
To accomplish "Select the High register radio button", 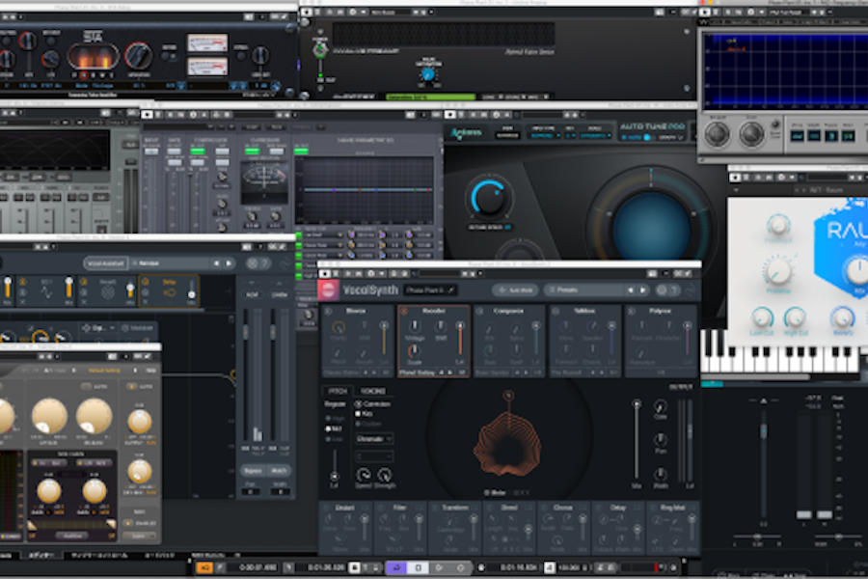I will [329, 417].
